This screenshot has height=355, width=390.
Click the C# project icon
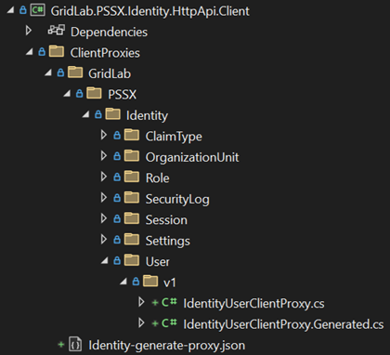[38, 10]
